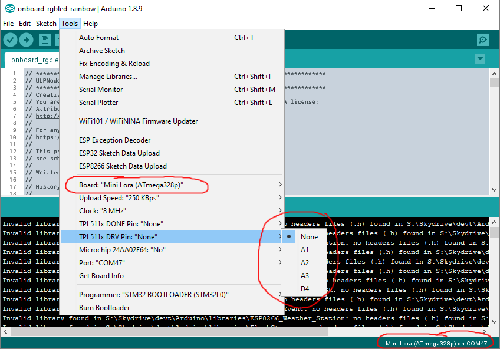
Task: Minimize the Arduino window
Action: click(432, 9)
